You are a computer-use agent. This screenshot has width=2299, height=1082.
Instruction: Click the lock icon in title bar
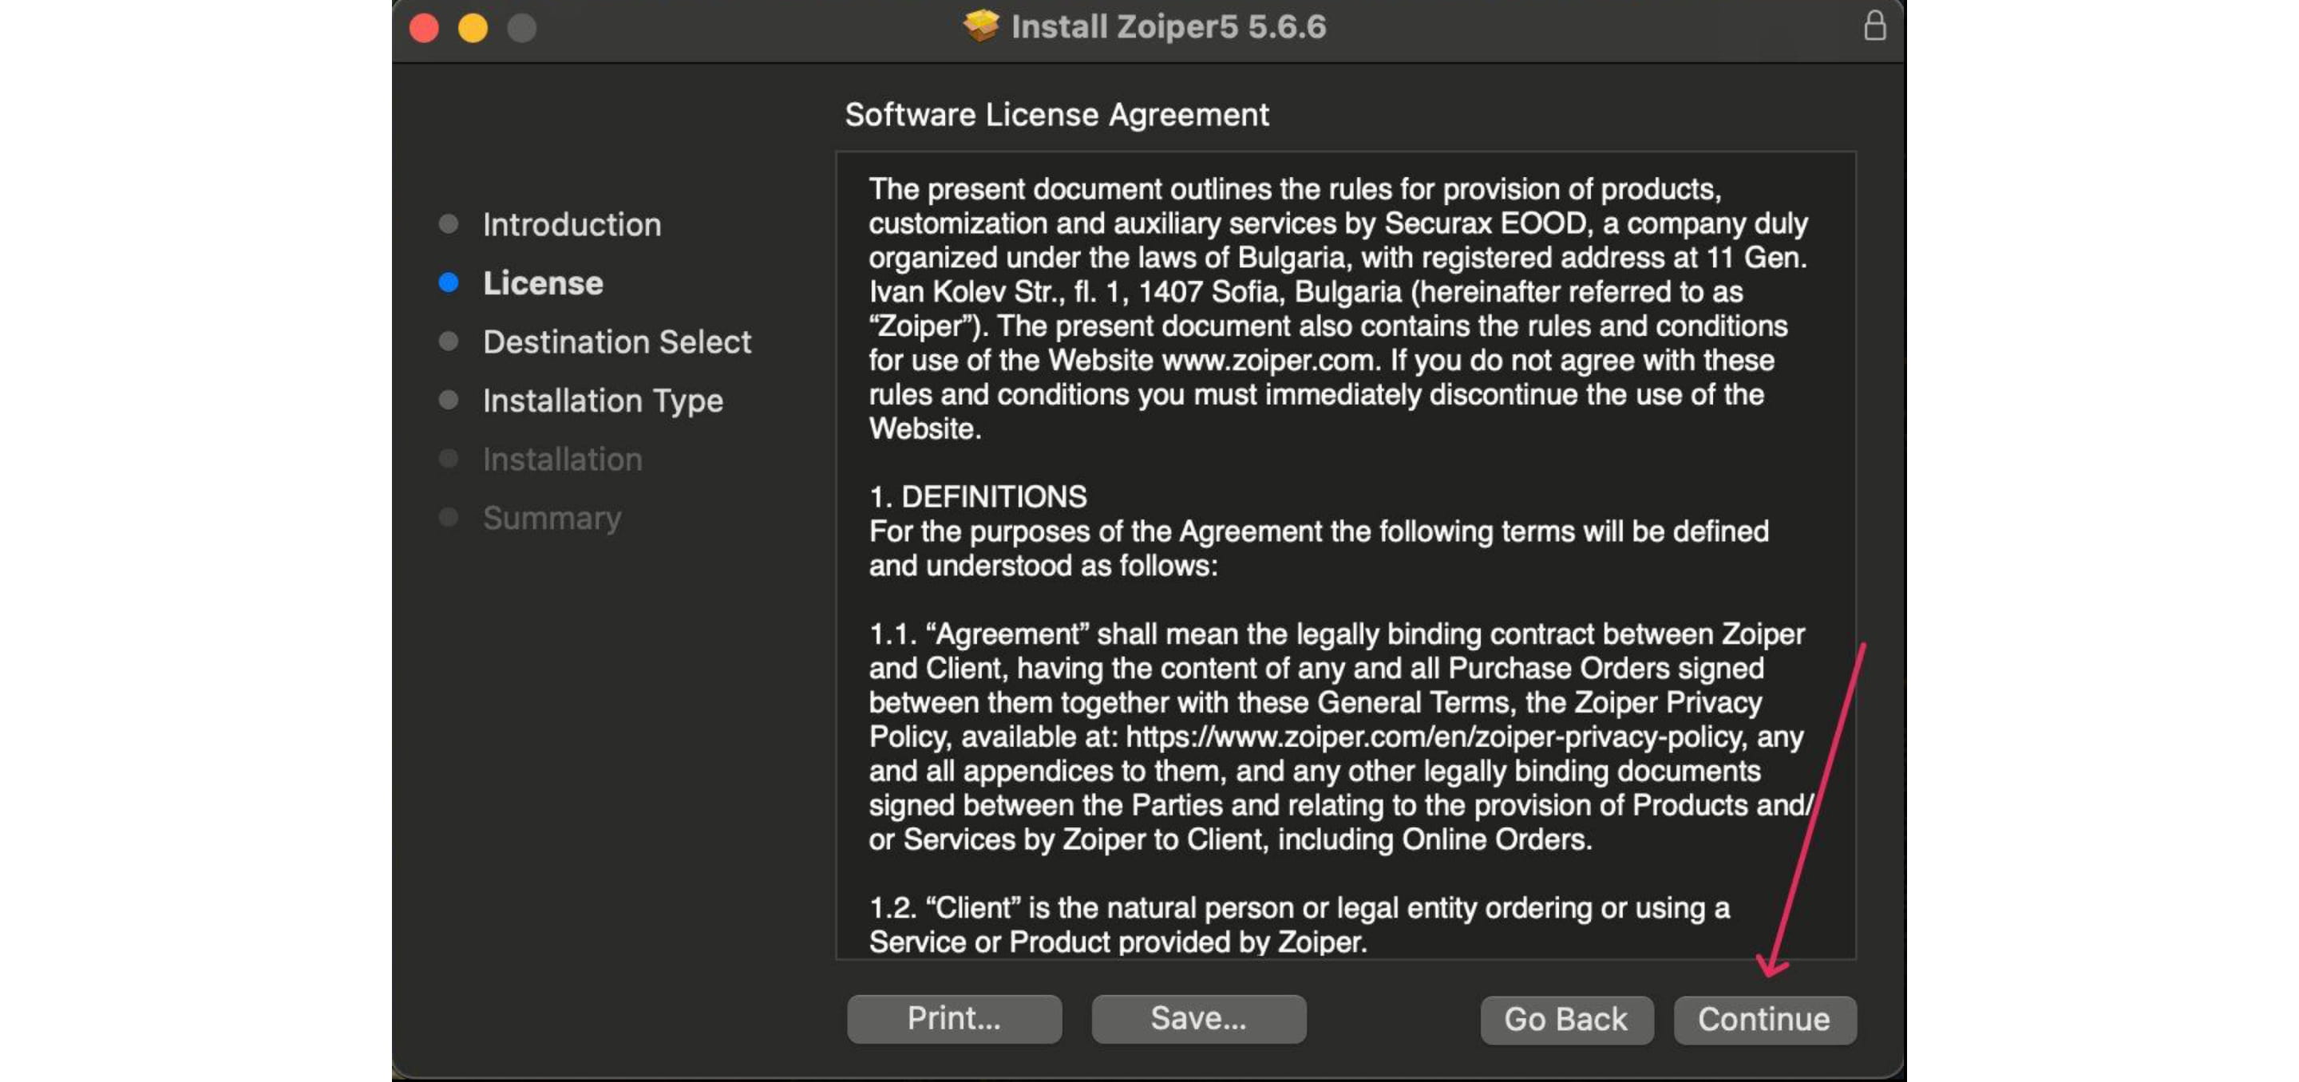tap(1875, 26)
